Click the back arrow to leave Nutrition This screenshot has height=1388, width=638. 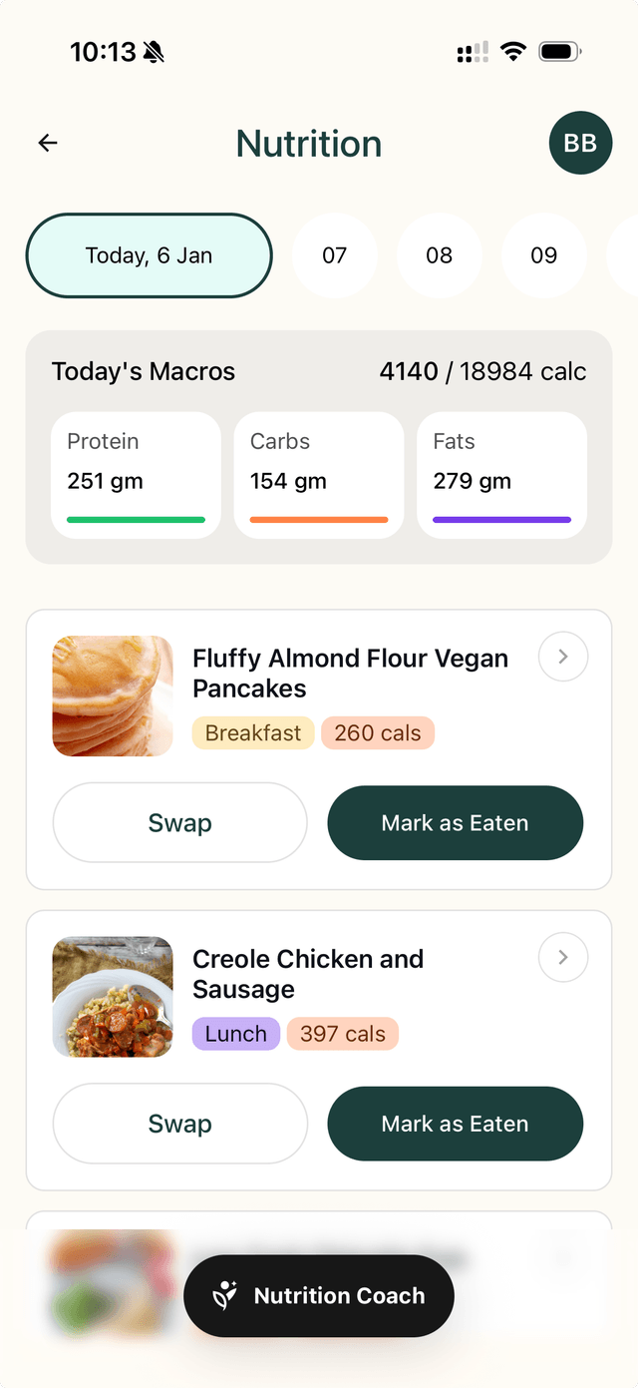coord(47,143)
